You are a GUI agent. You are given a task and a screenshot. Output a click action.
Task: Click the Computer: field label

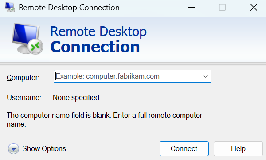23,78
